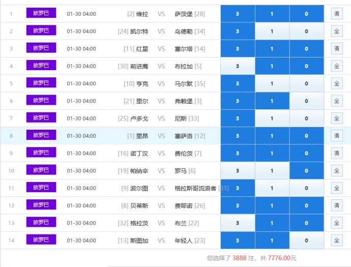
Task: Click the 欧罗巴 league tag in row 9
Action: point(41,153)
